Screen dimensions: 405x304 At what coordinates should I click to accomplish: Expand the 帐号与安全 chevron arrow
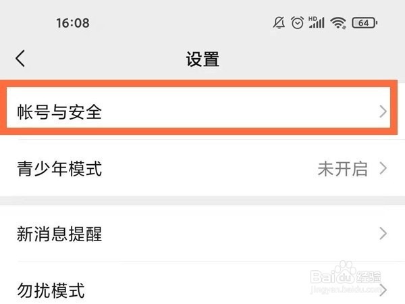383,112
